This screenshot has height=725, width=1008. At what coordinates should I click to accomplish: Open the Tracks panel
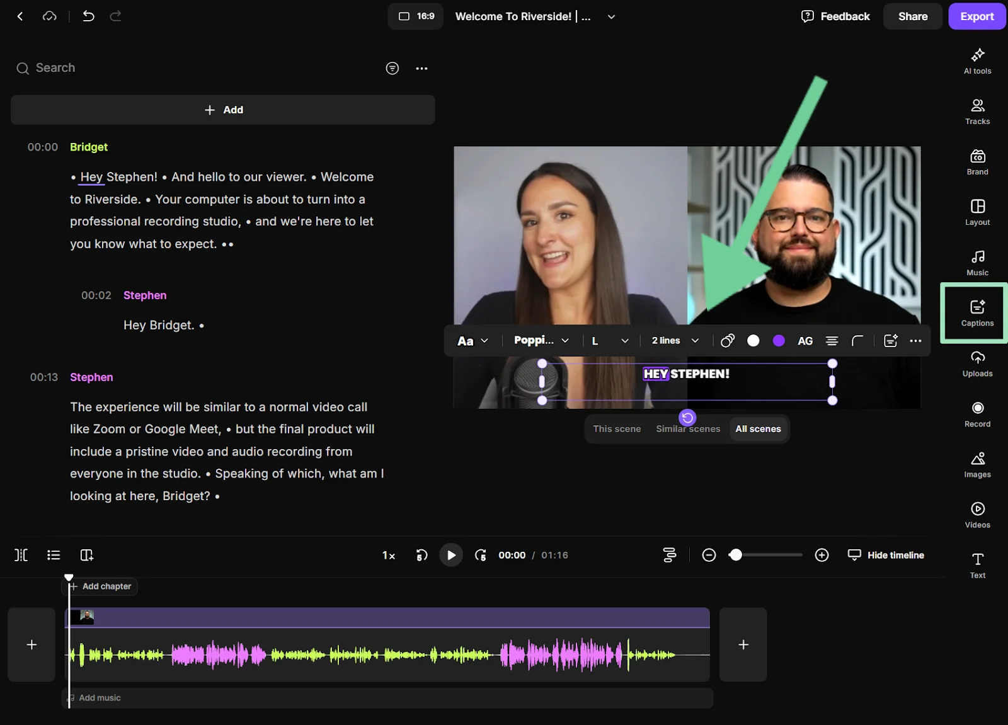pos(977,111)
